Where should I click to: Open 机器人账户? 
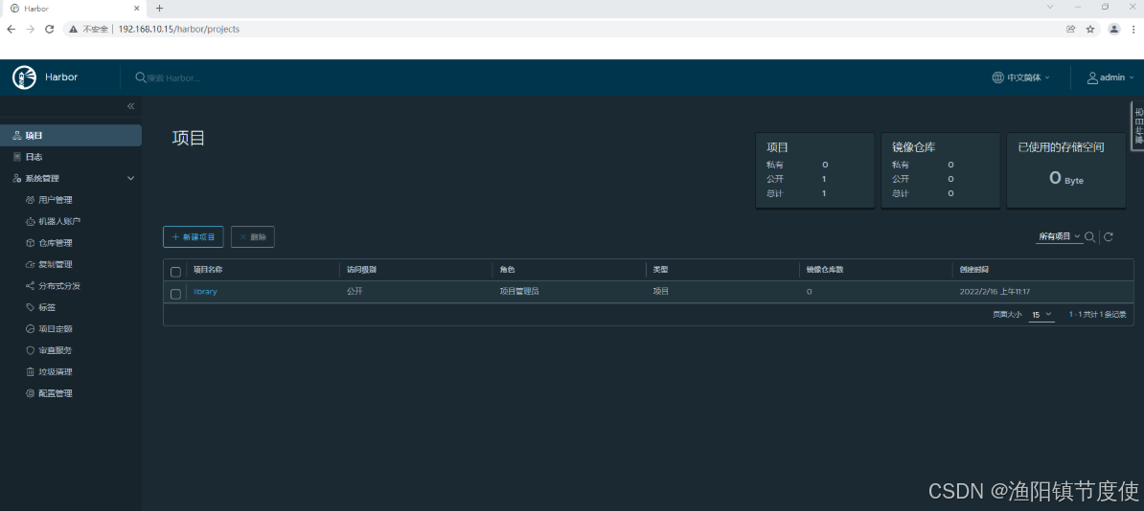[59, 221]
